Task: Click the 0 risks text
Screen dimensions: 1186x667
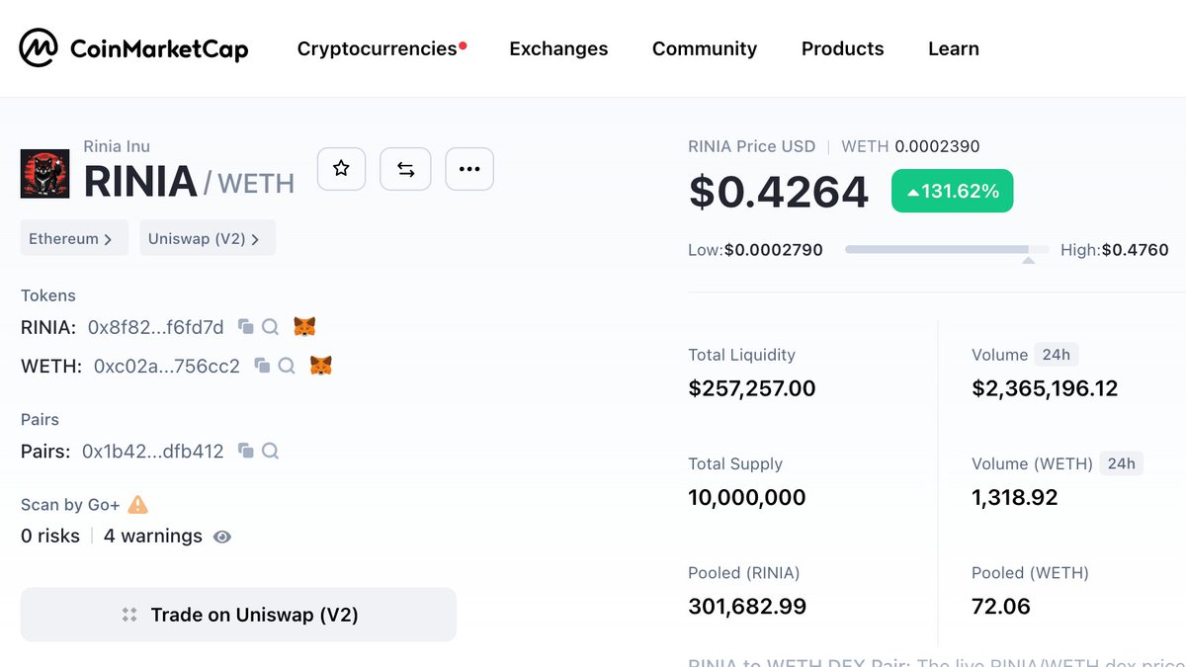Action: point(50,536)
